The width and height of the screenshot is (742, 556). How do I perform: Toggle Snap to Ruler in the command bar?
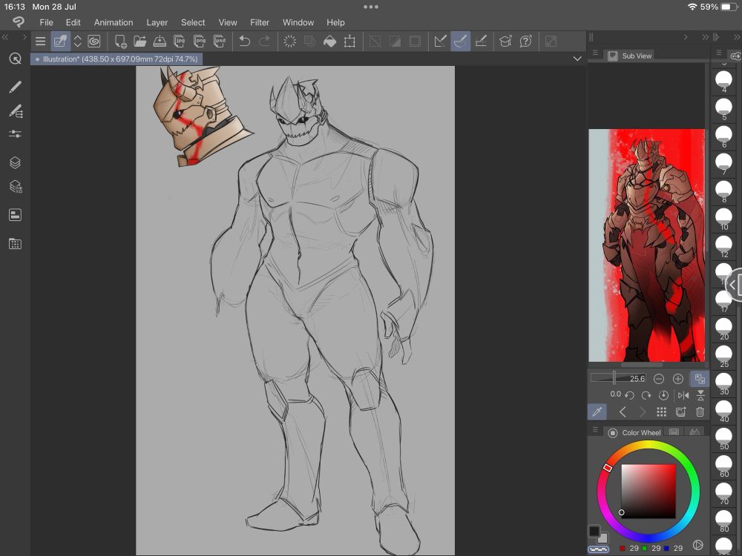click(441, 42)
